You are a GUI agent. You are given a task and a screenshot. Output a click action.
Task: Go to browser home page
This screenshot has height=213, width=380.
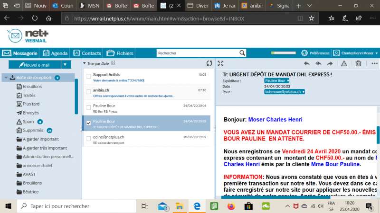coord(49,18)
